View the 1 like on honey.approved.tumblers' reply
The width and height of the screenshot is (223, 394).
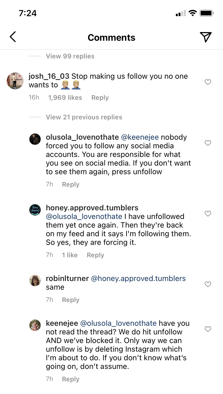point(70,255)
